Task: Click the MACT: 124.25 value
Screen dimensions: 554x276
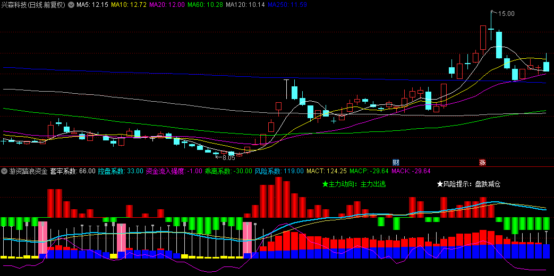Action: pyautogui.click(x=327, y=171)
